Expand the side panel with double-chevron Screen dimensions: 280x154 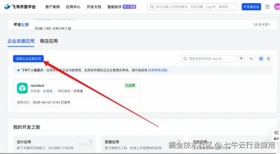tap(276, 133)
